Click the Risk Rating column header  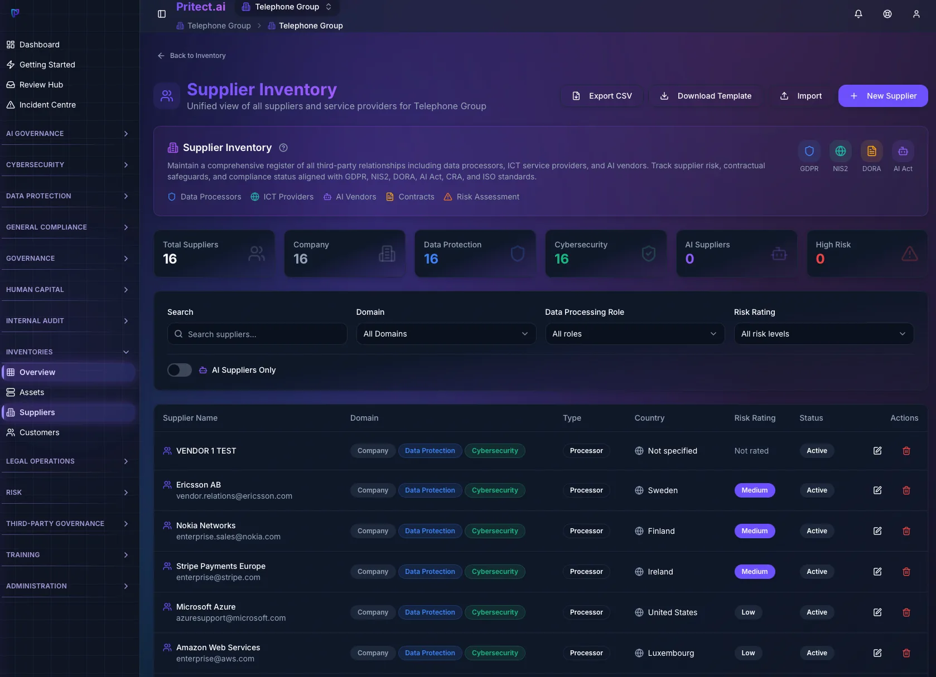[755, 418]
